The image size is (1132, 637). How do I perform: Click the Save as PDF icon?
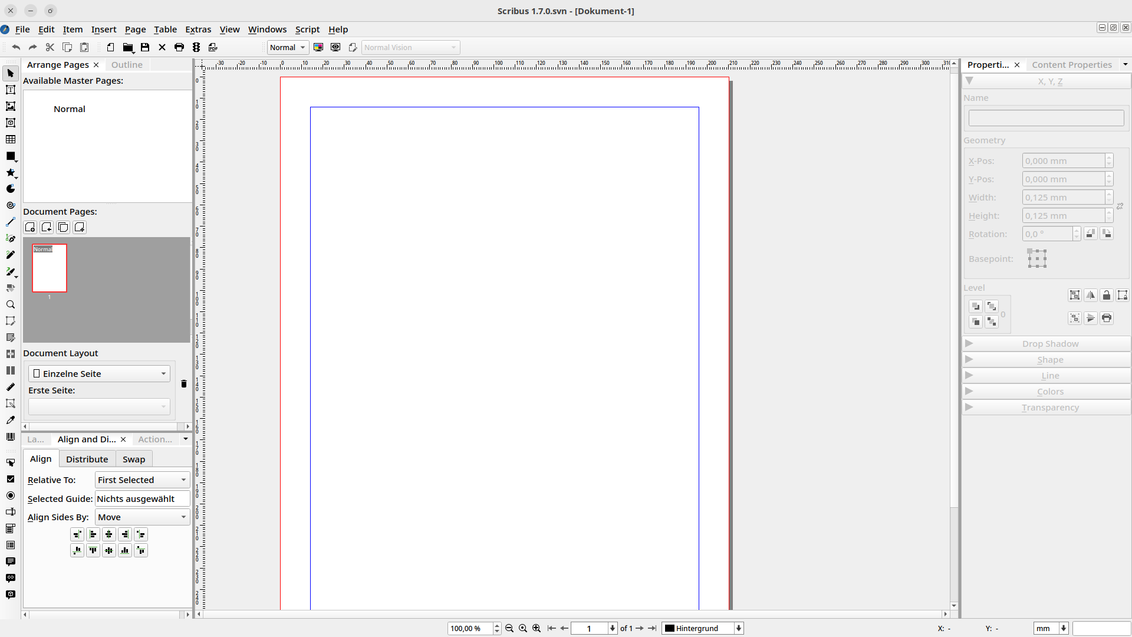(213, 47)
